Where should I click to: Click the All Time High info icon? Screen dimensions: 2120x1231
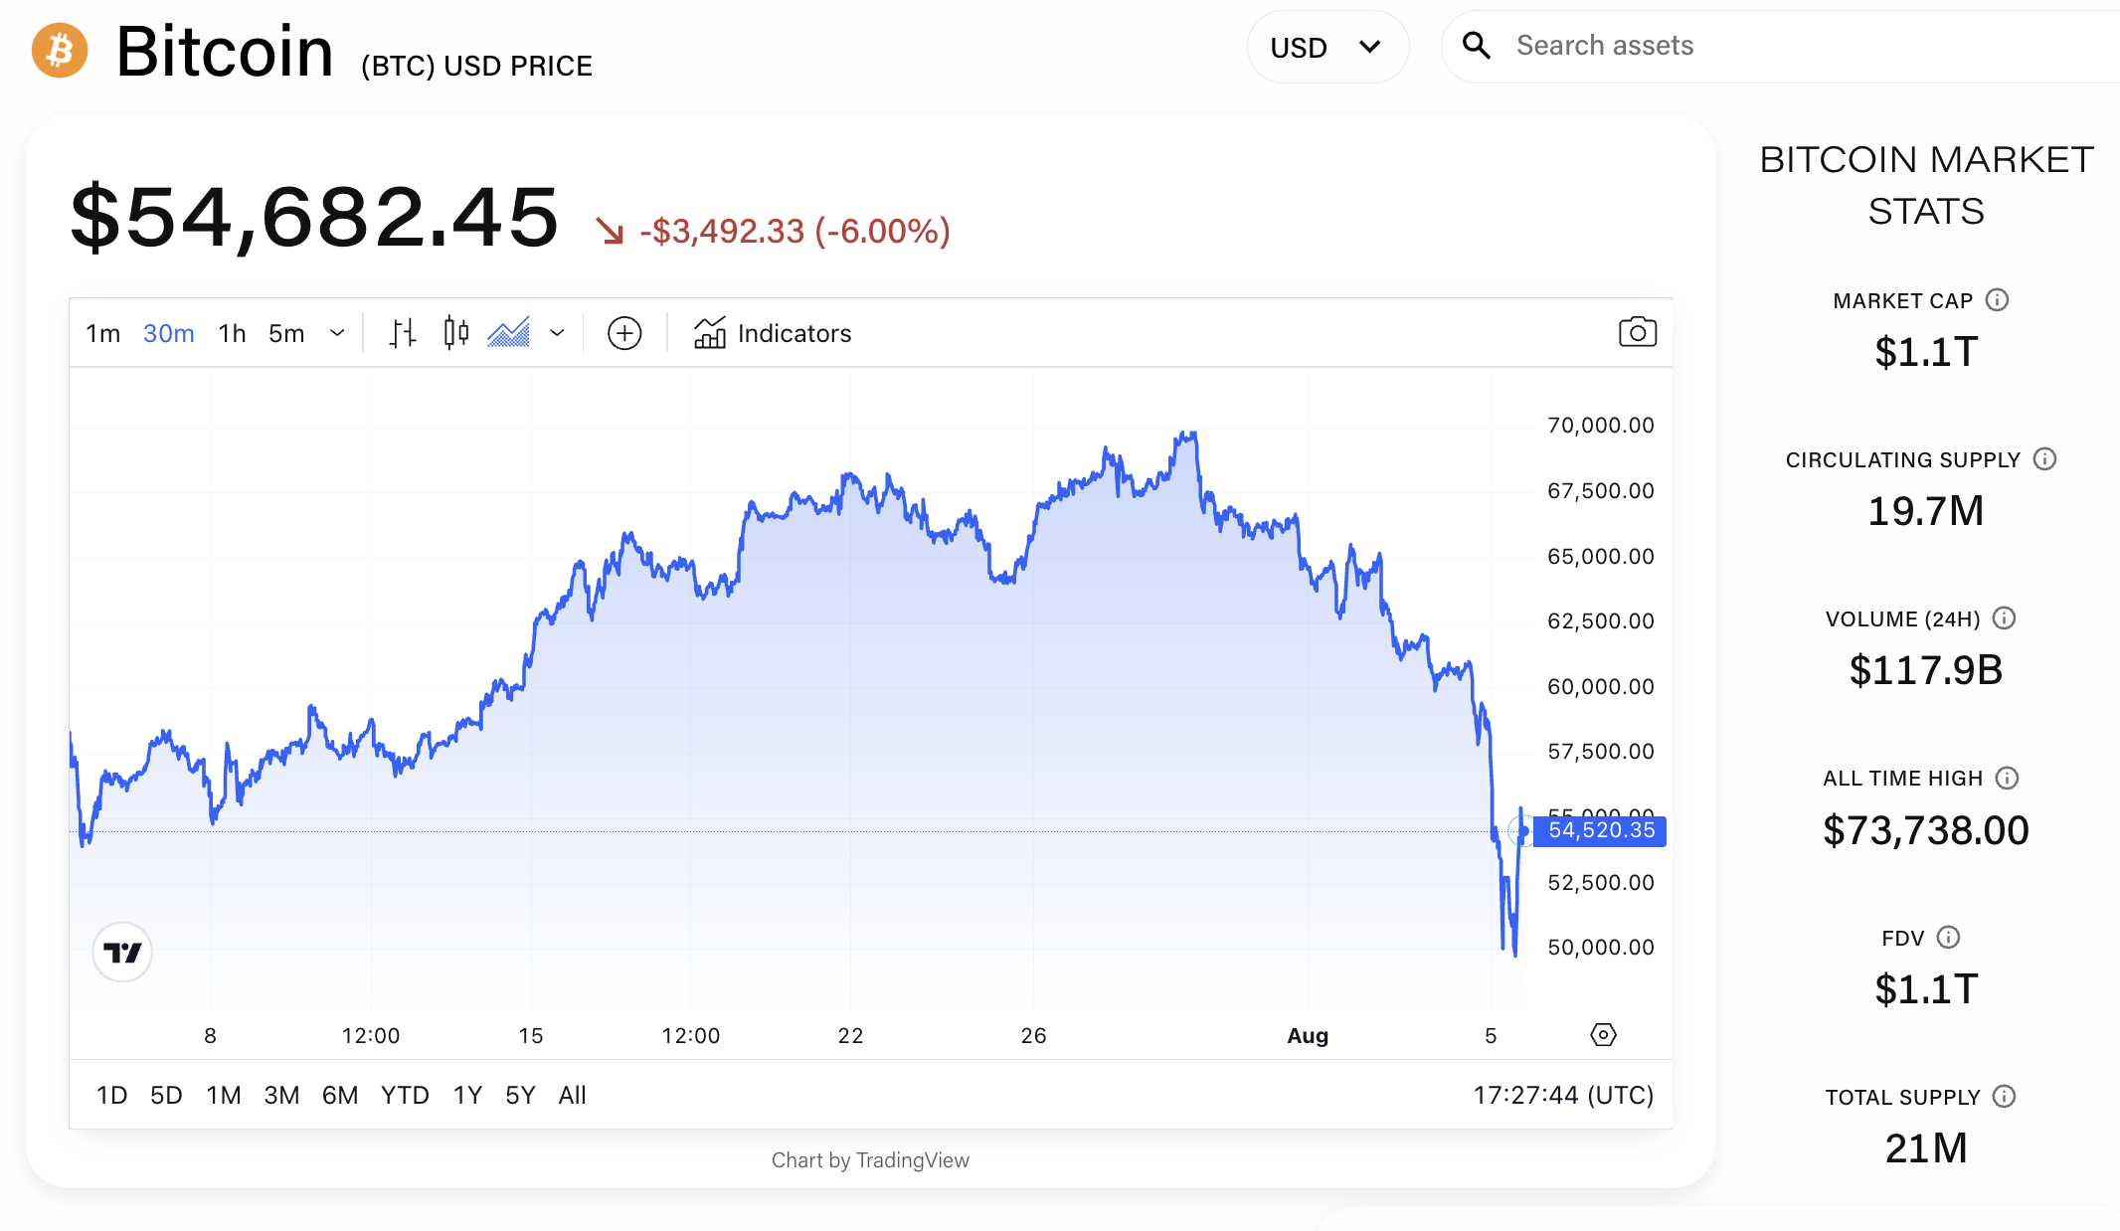coord(2007,779)
